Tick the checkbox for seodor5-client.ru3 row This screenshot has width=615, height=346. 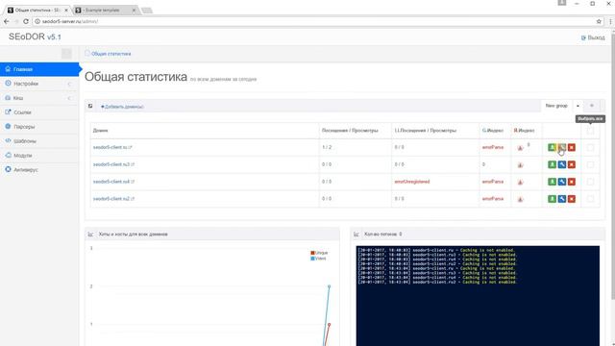point(590,164)
